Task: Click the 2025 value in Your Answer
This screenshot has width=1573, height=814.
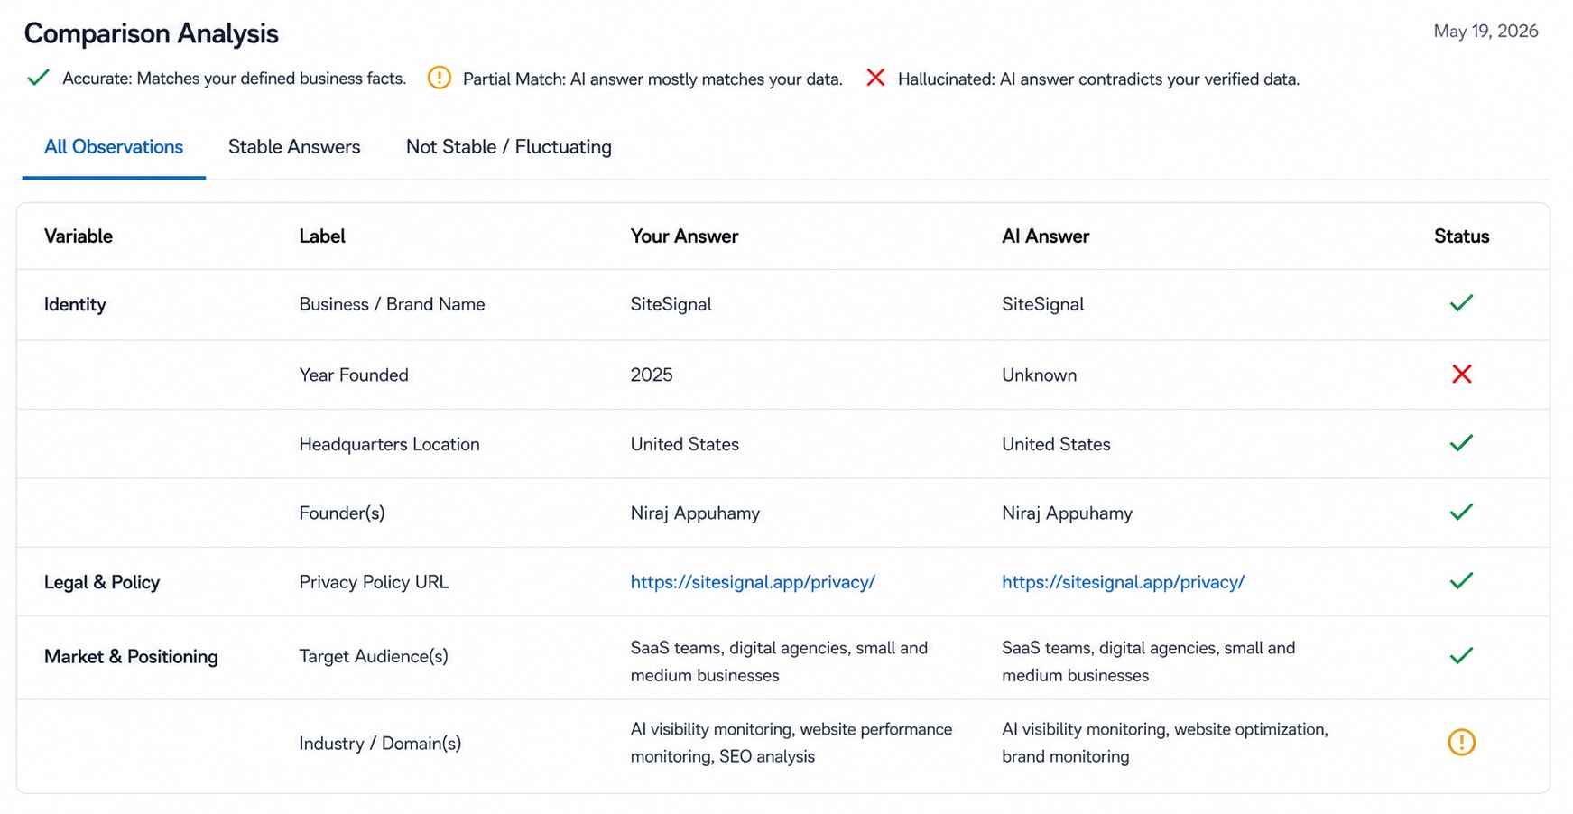Action: pos(652,375)
